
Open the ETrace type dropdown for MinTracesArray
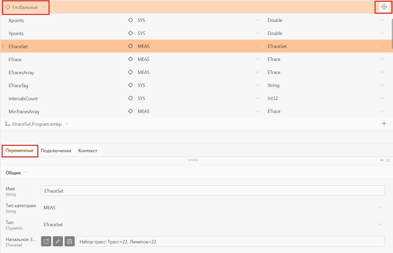pos(382,111)
